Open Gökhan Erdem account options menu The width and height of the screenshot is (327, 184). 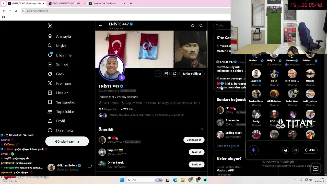(90, 167)
